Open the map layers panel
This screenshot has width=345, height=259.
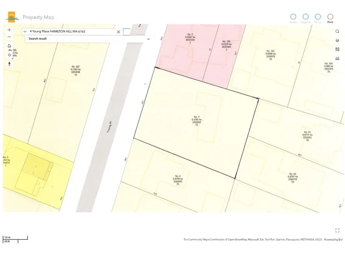pyautogui.click(x=337, y=41)
